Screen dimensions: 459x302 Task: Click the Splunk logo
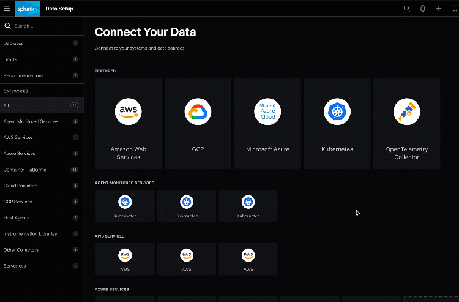click(x=27, y=8)
